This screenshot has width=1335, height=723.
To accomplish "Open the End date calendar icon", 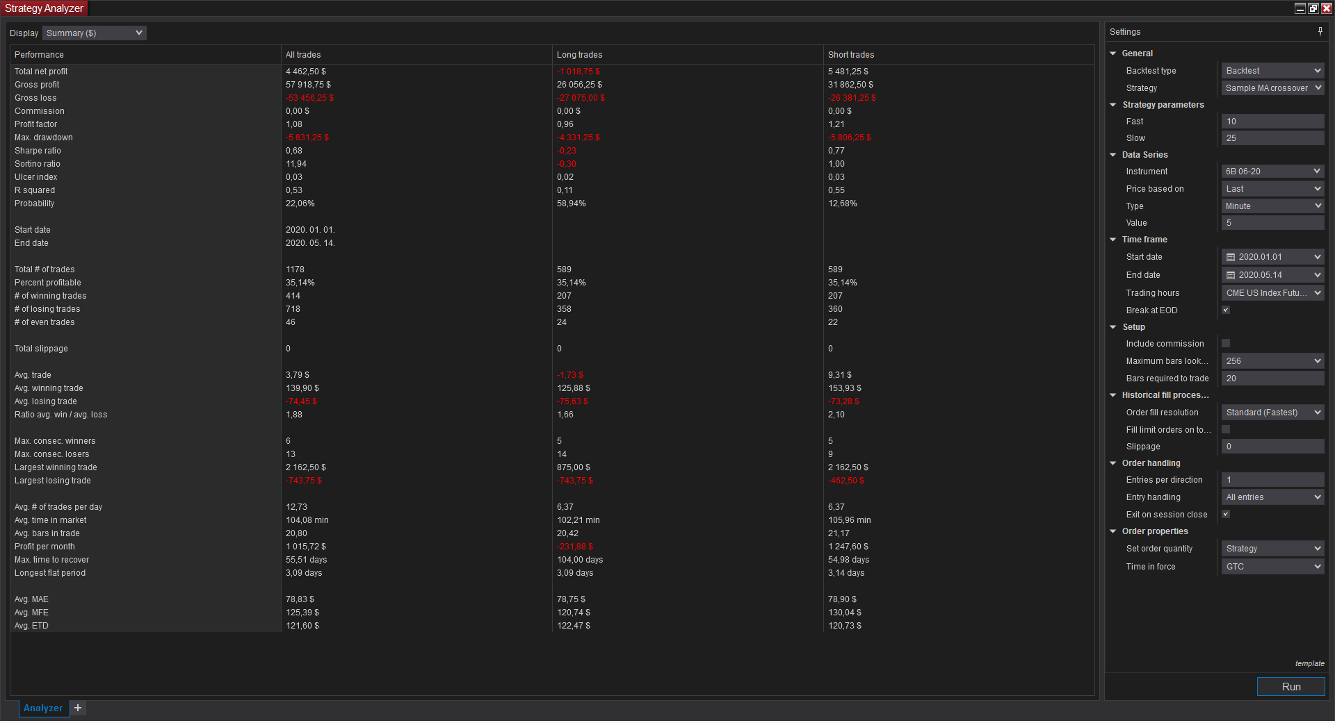I will pos(1231,275).
